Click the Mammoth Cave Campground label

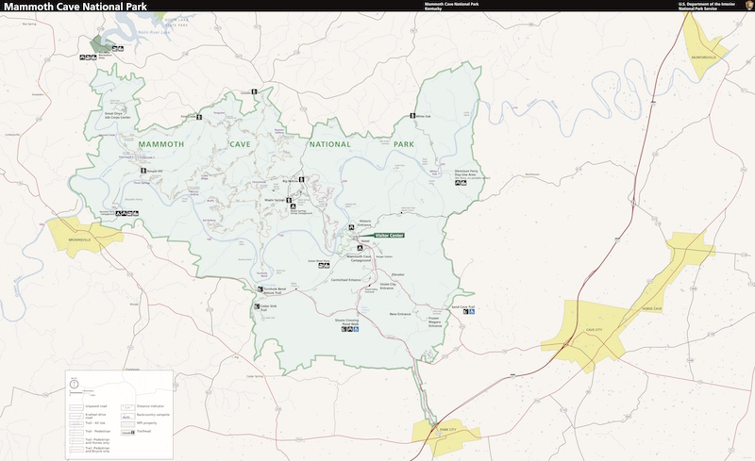[x=360, y=258]
